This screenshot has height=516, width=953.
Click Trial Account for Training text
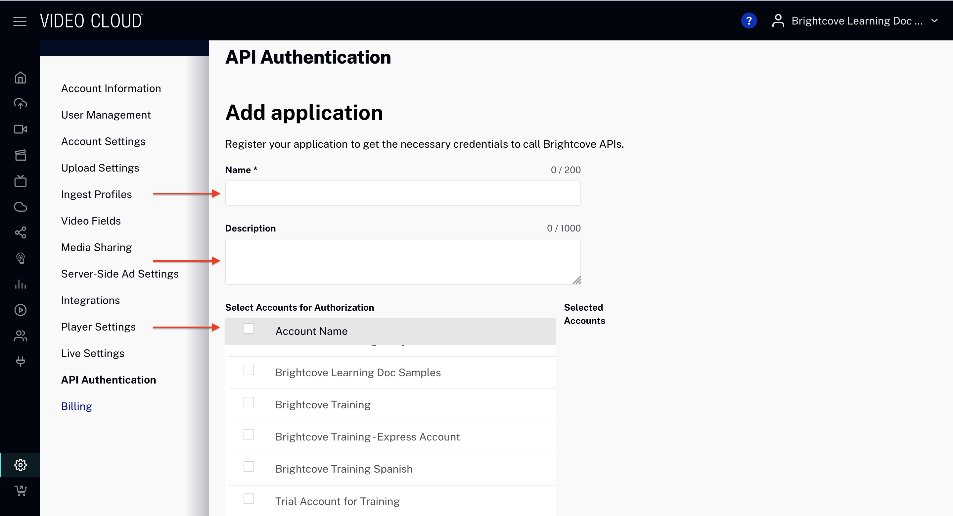(338, 501)
